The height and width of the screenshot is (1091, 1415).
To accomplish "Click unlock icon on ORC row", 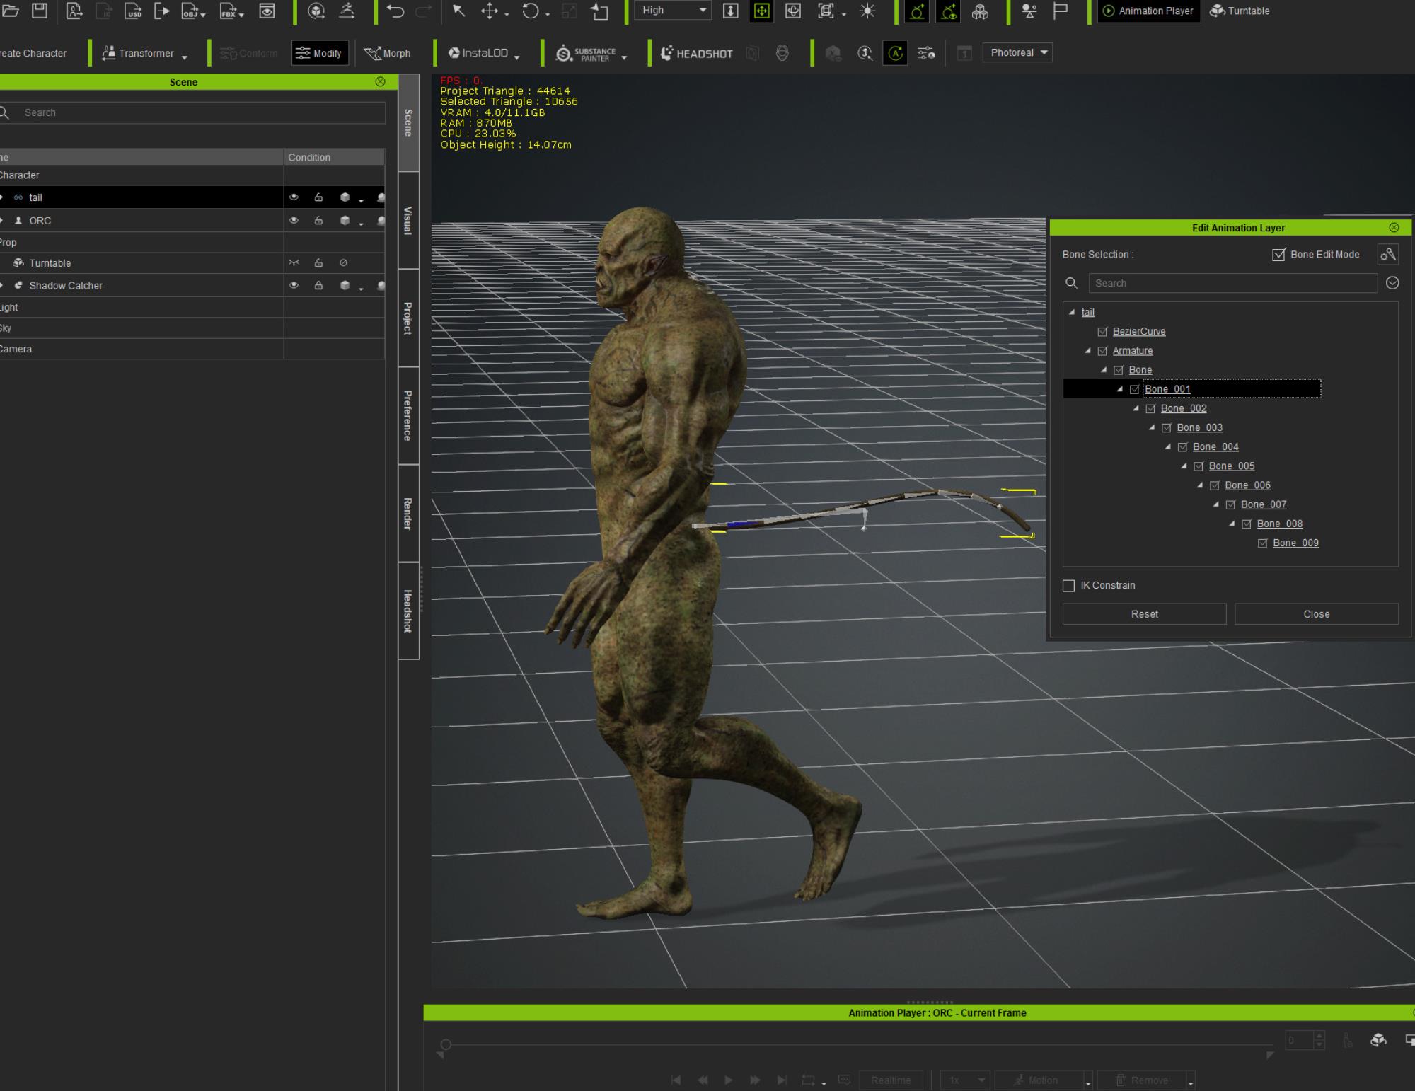I will tap(318, 221).
